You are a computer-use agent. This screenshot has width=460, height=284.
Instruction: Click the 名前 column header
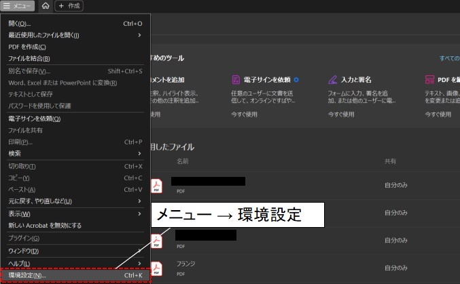tap(183, 162)
